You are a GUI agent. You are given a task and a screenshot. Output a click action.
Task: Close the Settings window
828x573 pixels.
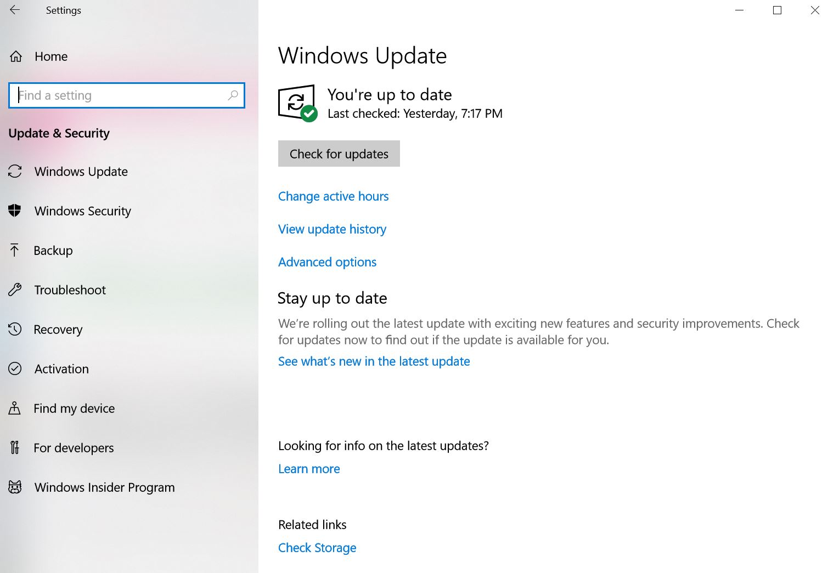tap(815, 10)
